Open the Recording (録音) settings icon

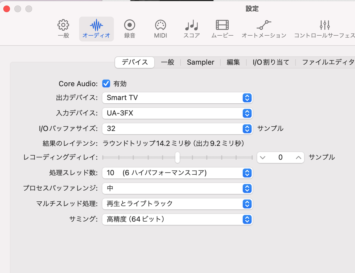point(129,25)
